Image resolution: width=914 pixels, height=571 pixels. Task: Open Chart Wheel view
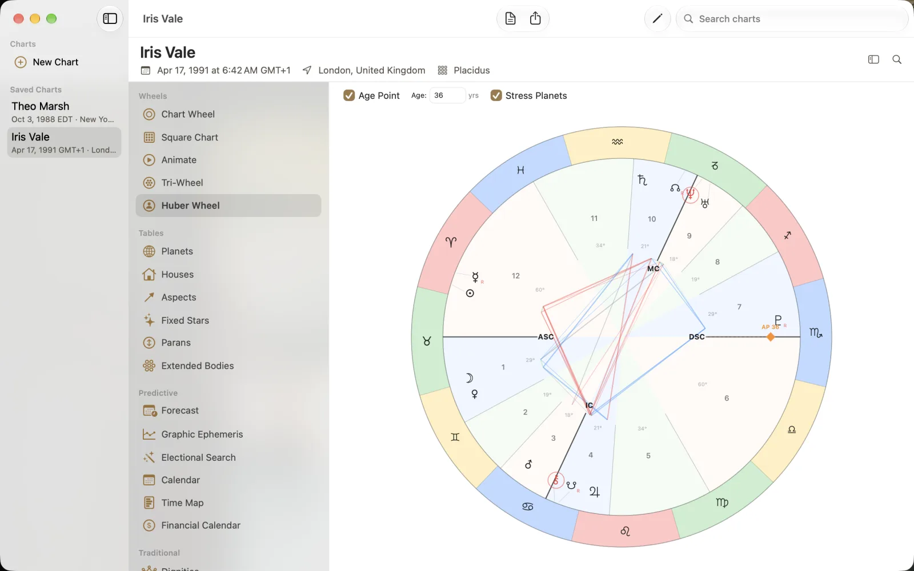(x=228, y=114)
